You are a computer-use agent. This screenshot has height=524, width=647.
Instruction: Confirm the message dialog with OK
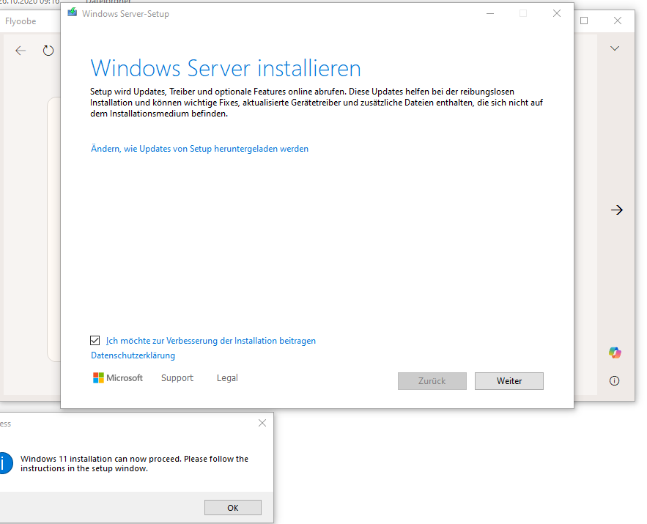(232, 508)
